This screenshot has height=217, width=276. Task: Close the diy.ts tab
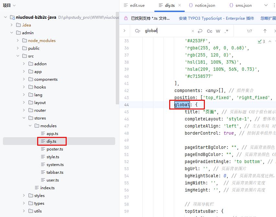[180, 5]
